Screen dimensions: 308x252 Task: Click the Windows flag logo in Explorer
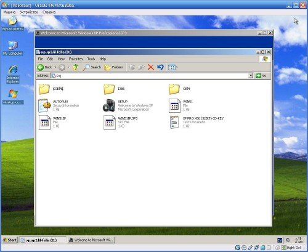click(265, 59)
